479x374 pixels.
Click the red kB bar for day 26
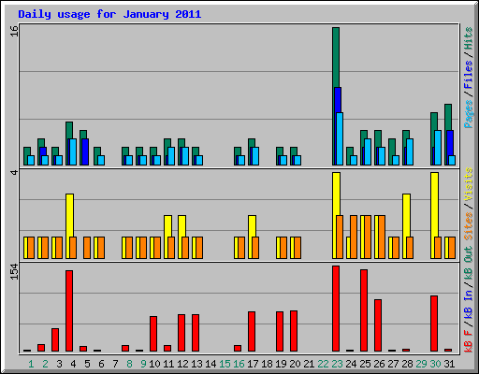[x=378, y=325]
